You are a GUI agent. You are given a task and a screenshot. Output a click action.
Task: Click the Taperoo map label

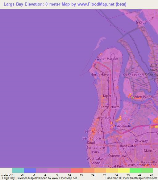(x=109, y=96)
